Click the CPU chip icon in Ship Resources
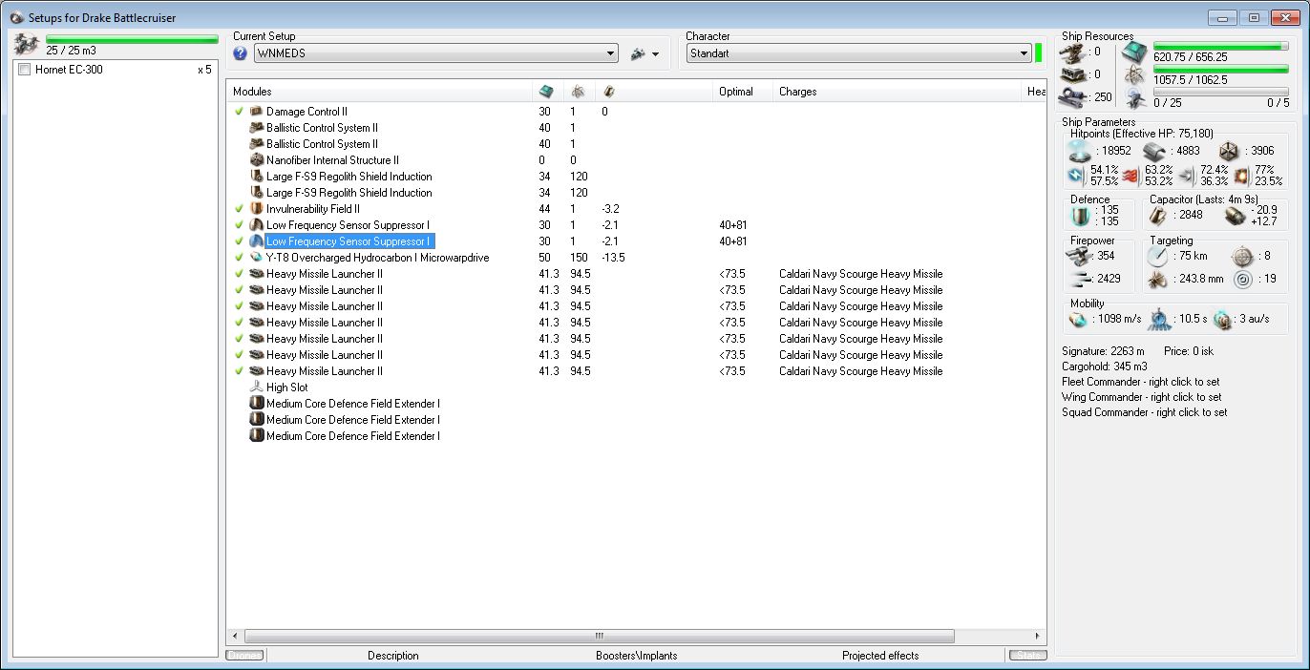The image size is (1310, 670). tap(1134, 52)
